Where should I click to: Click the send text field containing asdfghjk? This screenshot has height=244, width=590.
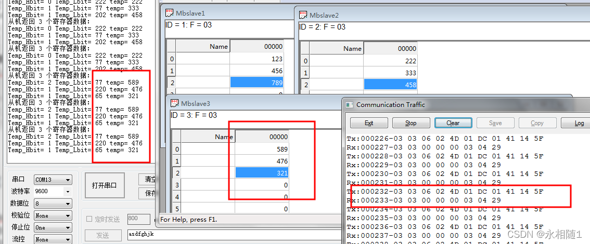[x=142, y=235]
